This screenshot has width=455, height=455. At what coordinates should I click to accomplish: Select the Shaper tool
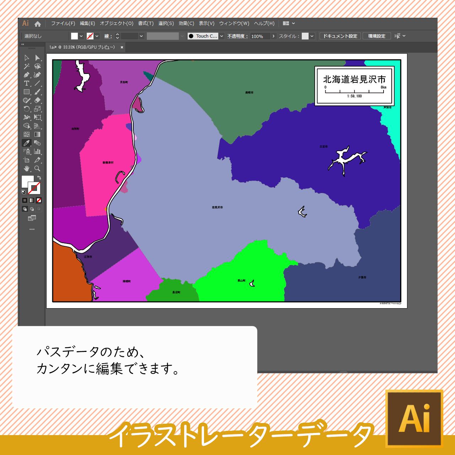[x=27, y=100]
